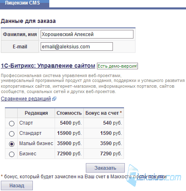Viewport: 186px width, 191px height.
Task: Click the Бизнес edition name
Action: click(28, 154)
